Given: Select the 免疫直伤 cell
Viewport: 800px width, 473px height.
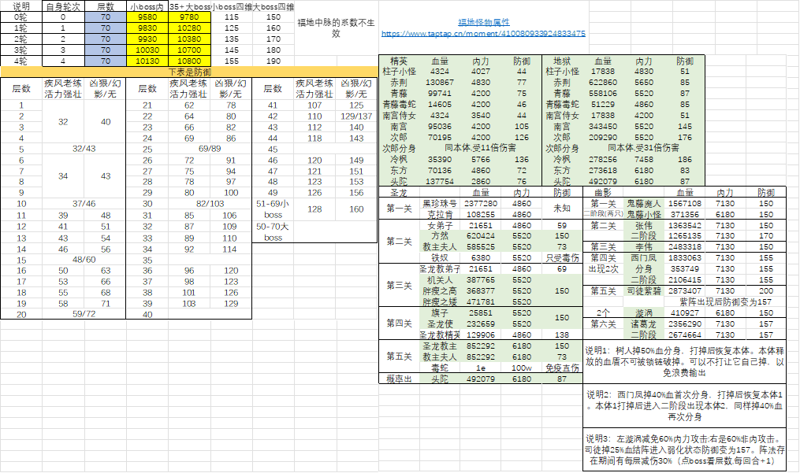Looking at the screenshot, I should 562,368.
